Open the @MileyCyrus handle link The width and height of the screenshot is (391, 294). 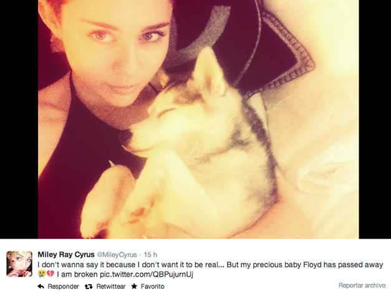pyautogui.click(x=117, y=255)
